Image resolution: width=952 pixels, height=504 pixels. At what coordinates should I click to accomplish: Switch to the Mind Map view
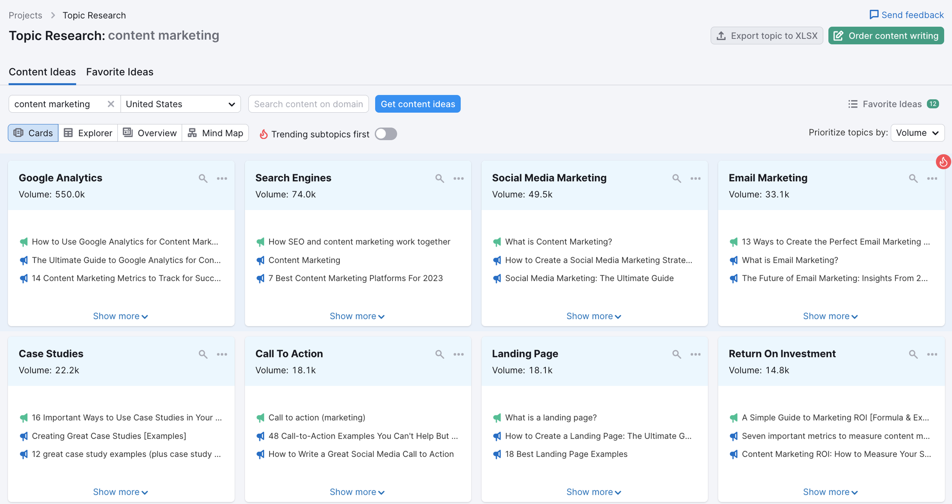click(215, 133)
